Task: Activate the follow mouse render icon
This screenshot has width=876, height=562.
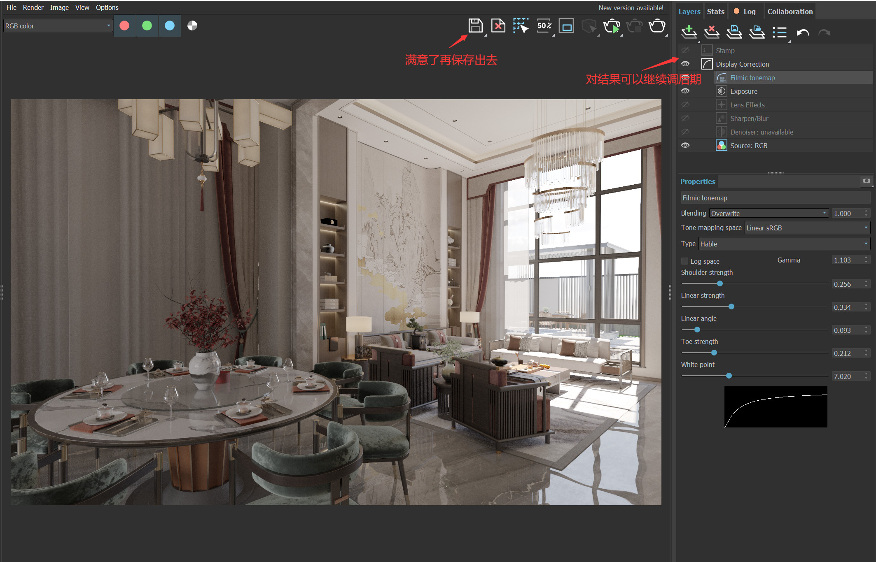Action: click(521, 26)
